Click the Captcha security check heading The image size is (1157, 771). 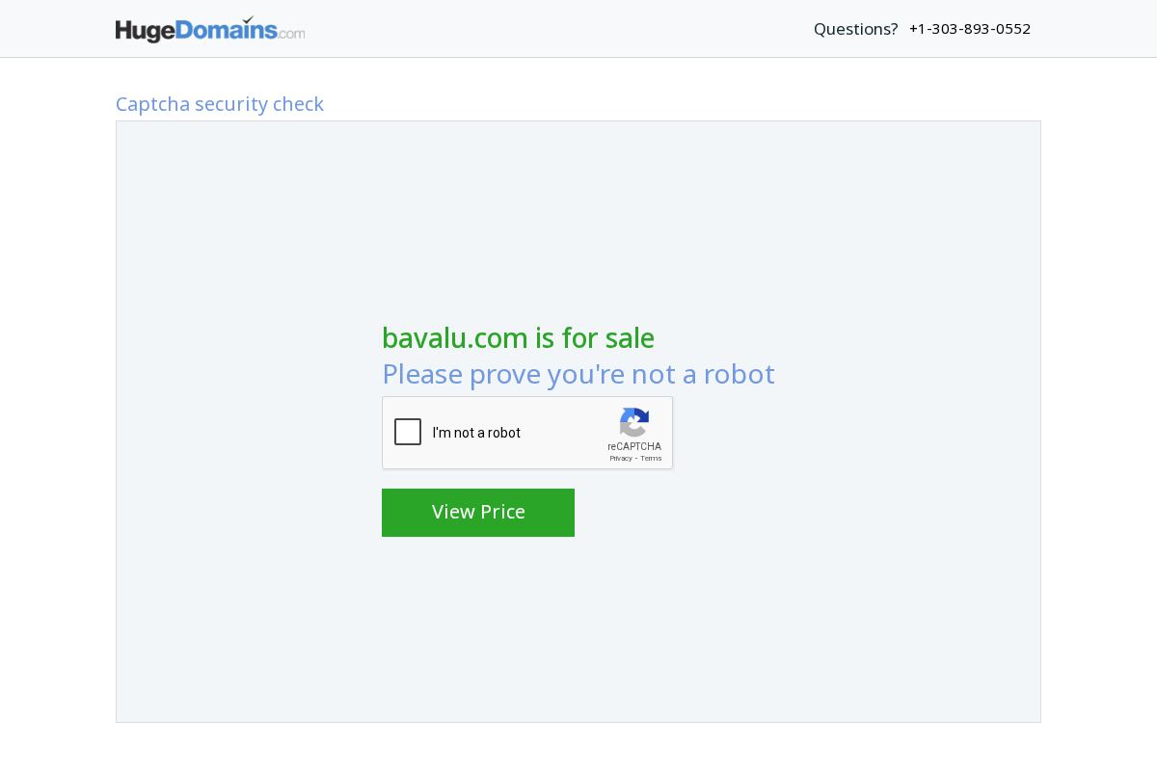(x=220, y=104)
